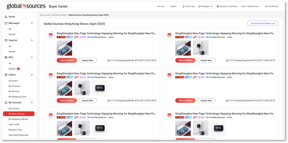Click the Home icon in sidebar
Image resolution: width=288 pixels, height=143 pixels.
click(6, 16)
